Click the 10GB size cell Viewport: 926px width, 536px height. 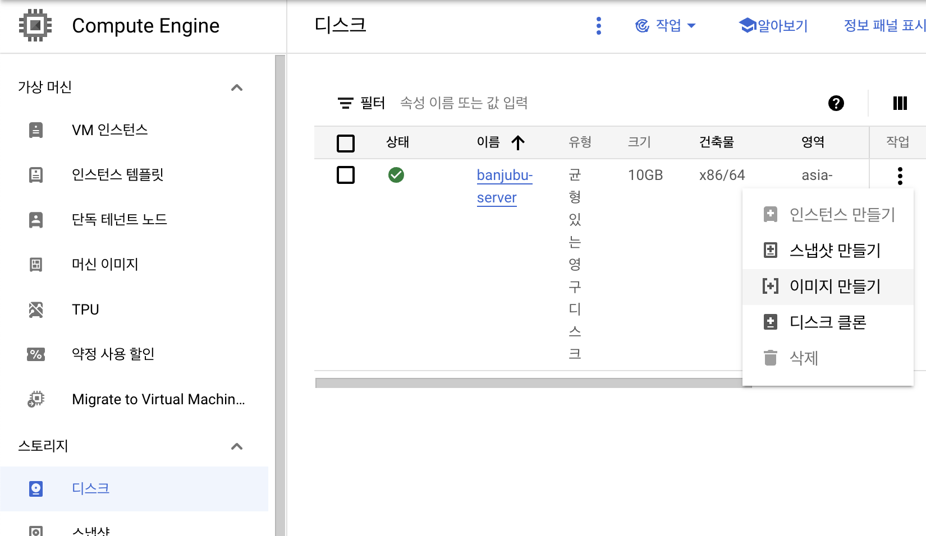pyautogui.click(x=645, y=175)
